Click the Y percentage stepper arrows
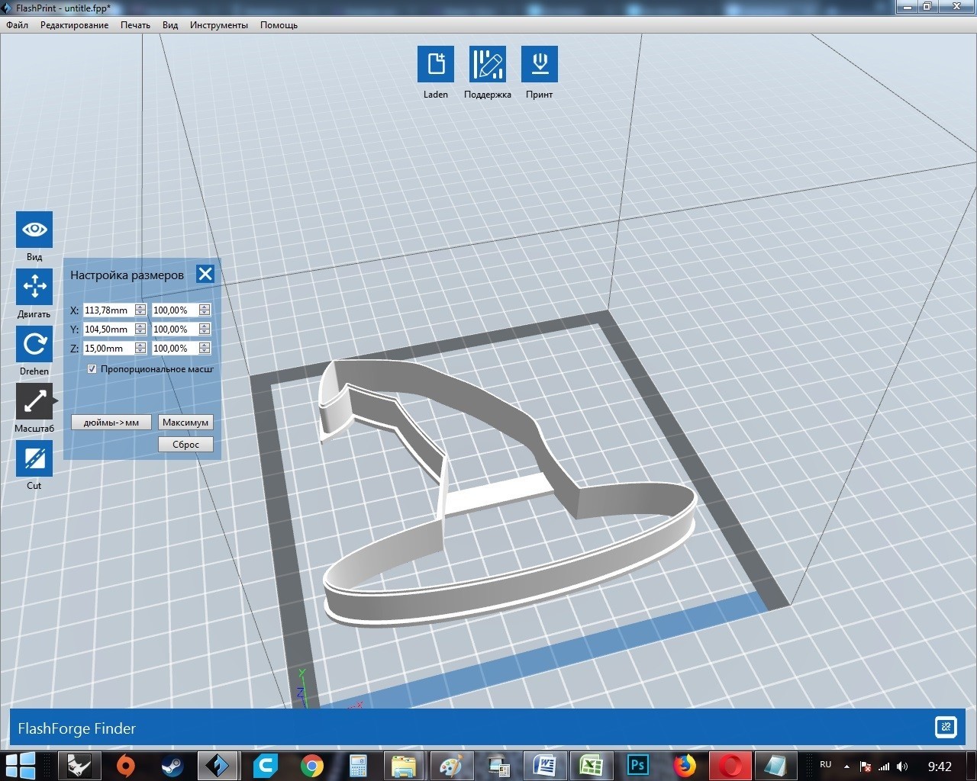Screen dimensions: 977x781 205,329
